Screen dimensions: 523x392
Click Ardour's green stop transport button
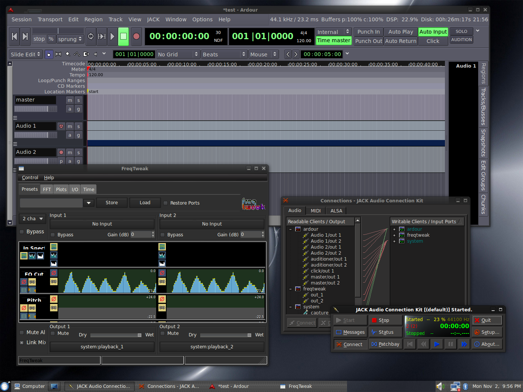(x=124, y=36)
